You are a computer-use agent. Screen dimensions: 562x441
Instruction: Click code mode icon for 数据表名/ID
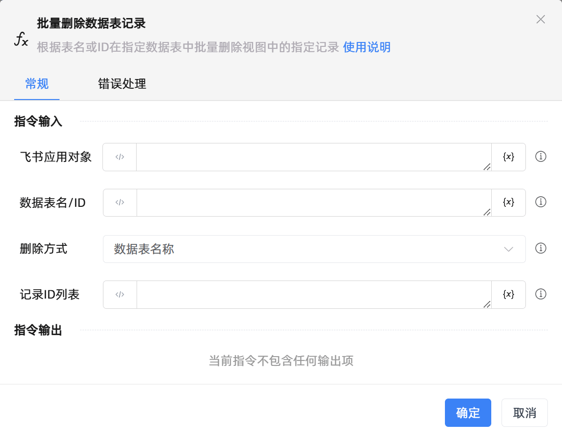click(120, 202)
